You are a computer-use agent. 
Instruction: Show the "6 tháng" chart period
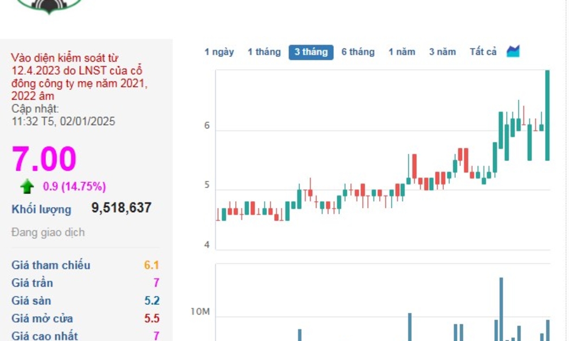[358, 52]
